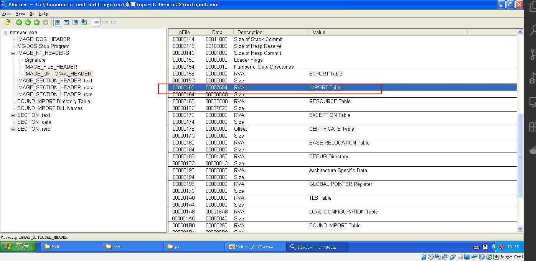Select the single-segment width toolbar toggle
Screen dimensions: 536x261
click(114, 22)
